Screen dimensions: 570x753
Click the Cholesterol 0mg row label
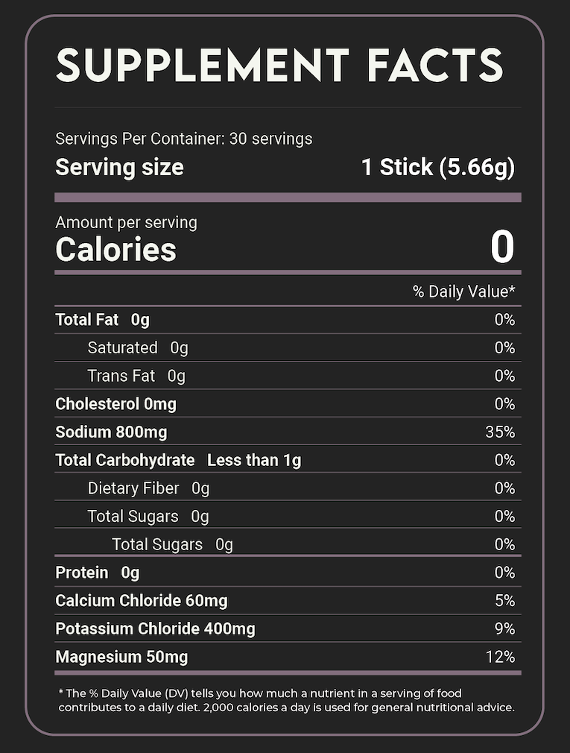(115, 404)
